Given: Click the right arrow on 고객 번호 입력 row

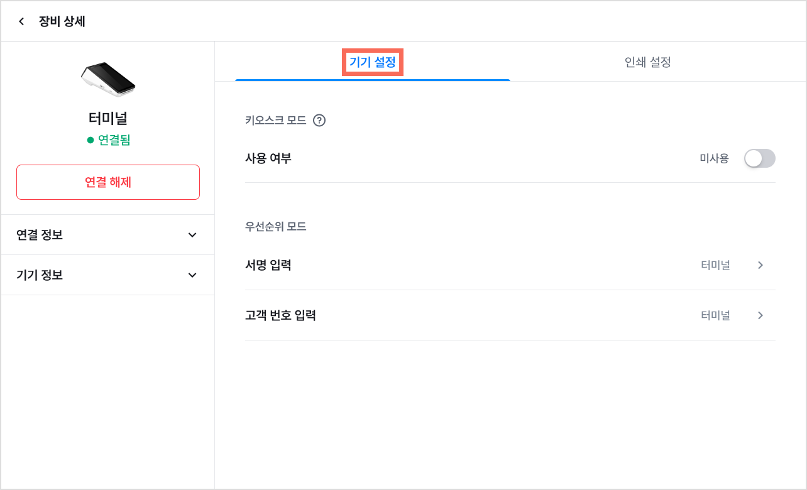Looking at the screenshot, I should click(760, 315).
